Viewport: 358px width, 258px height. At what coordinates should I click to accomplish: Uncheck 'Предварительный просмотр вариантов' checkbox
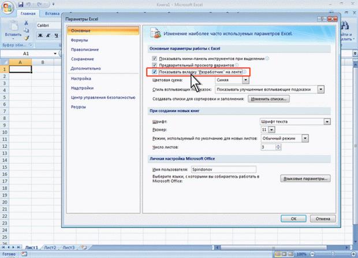tap(154, 65)
